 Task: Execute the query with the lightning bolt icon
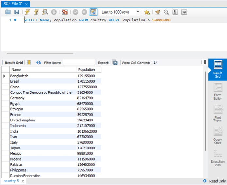click(27, 12)
